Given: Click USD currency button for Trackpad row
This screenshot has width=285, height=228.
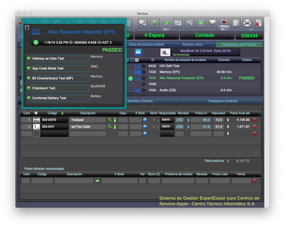Looking at the screenshot, I should [179, 120].
